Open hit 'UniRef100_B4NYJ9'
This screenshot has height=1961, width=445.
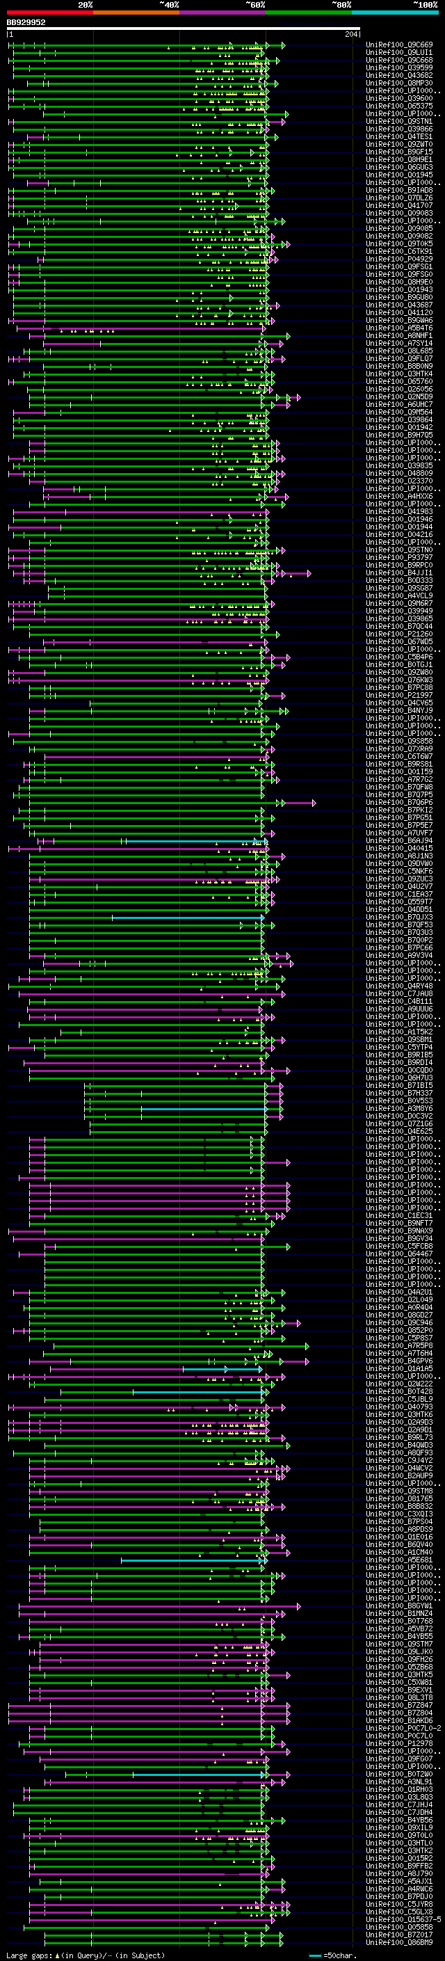click(x=399, y=710)
